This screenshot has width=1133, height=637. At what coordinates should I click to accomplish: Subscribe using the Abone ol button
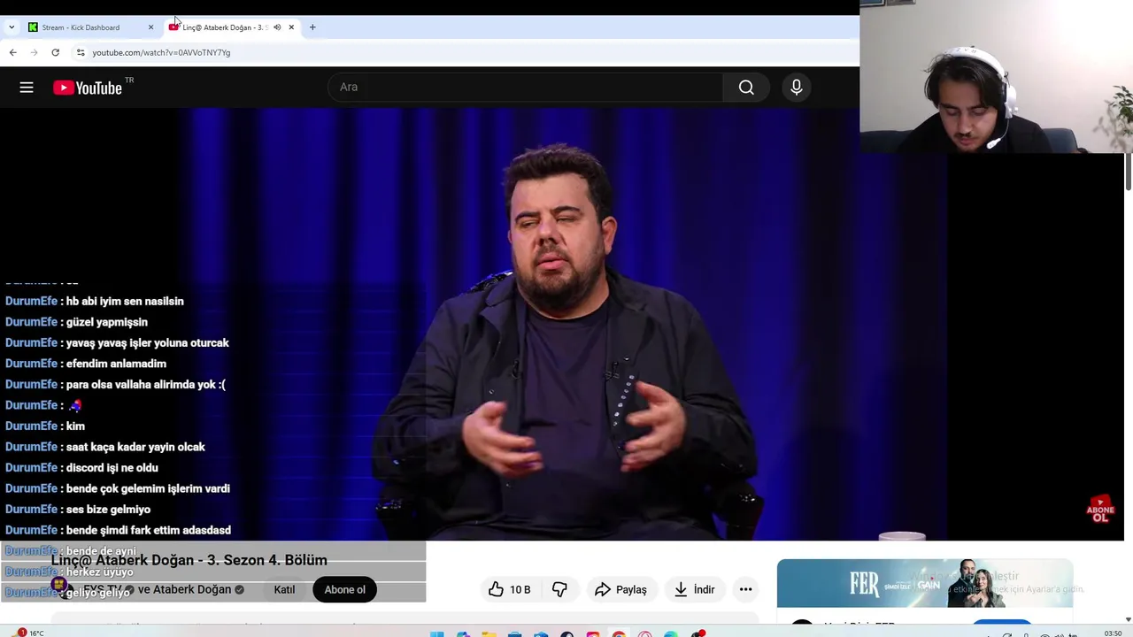point(344,589)
